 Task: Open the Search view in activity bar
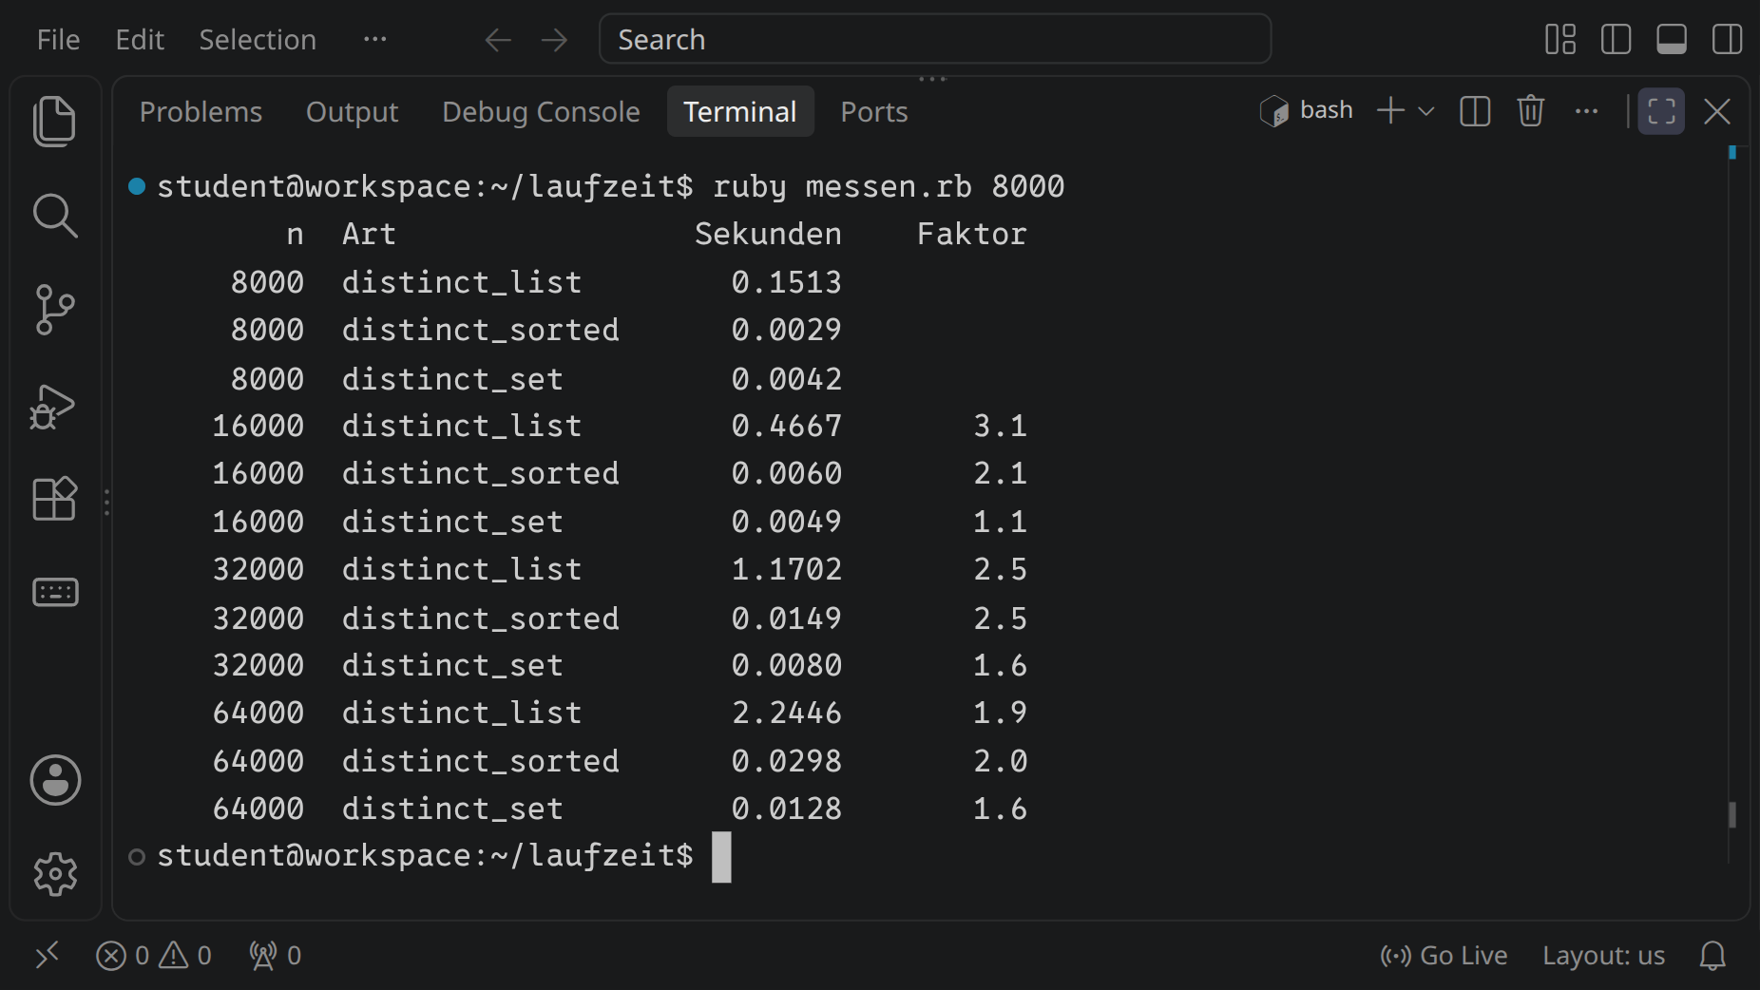pos(55,216)
